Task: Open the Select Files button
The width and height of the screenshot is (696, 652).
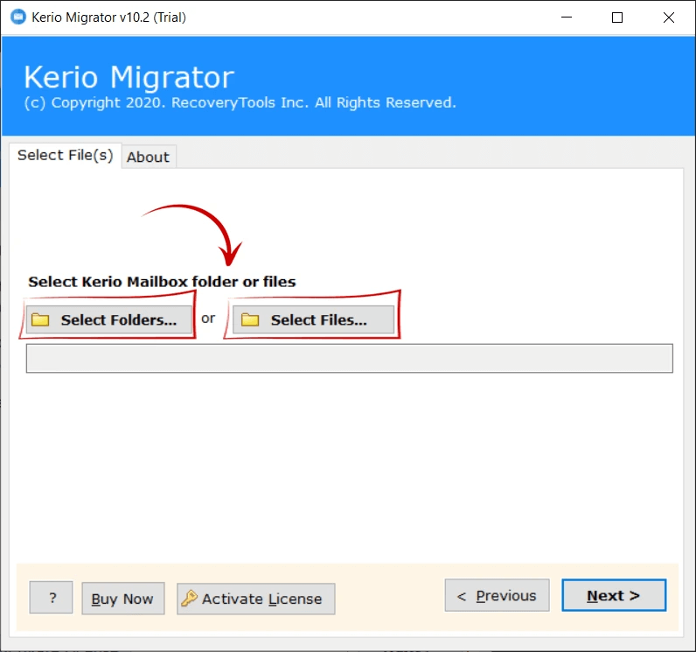Action: pyautogui.click(x=313, y=319)
